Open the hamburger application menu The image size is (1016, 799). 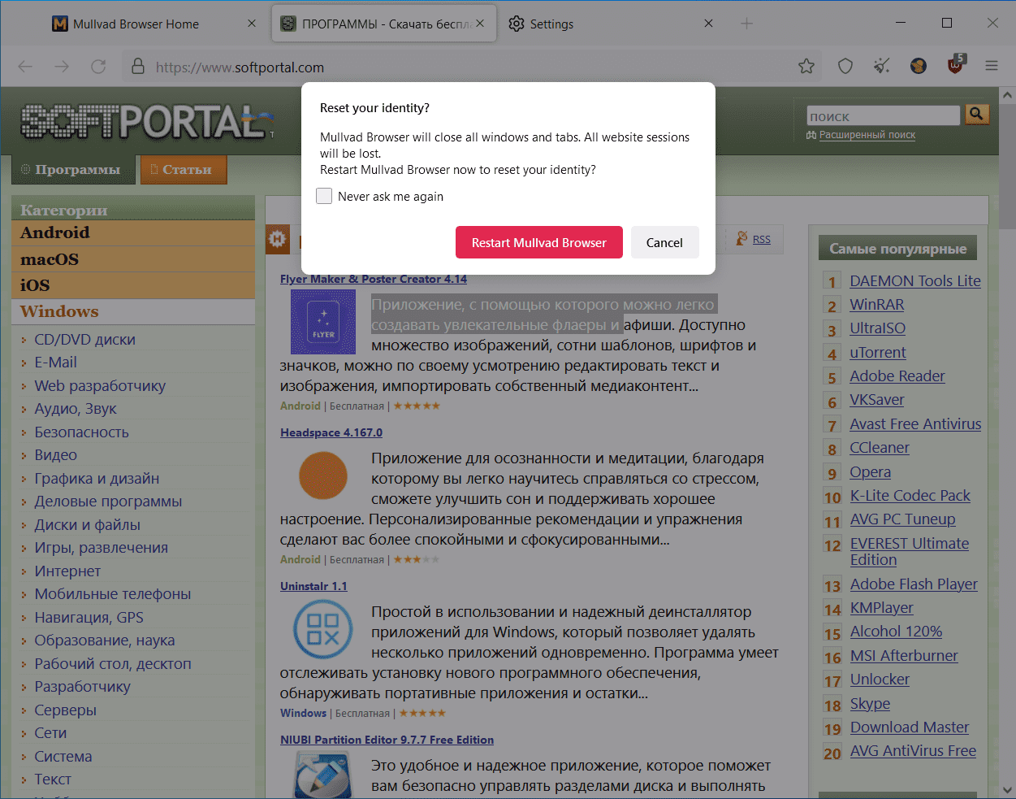click(x=992, y=67)
